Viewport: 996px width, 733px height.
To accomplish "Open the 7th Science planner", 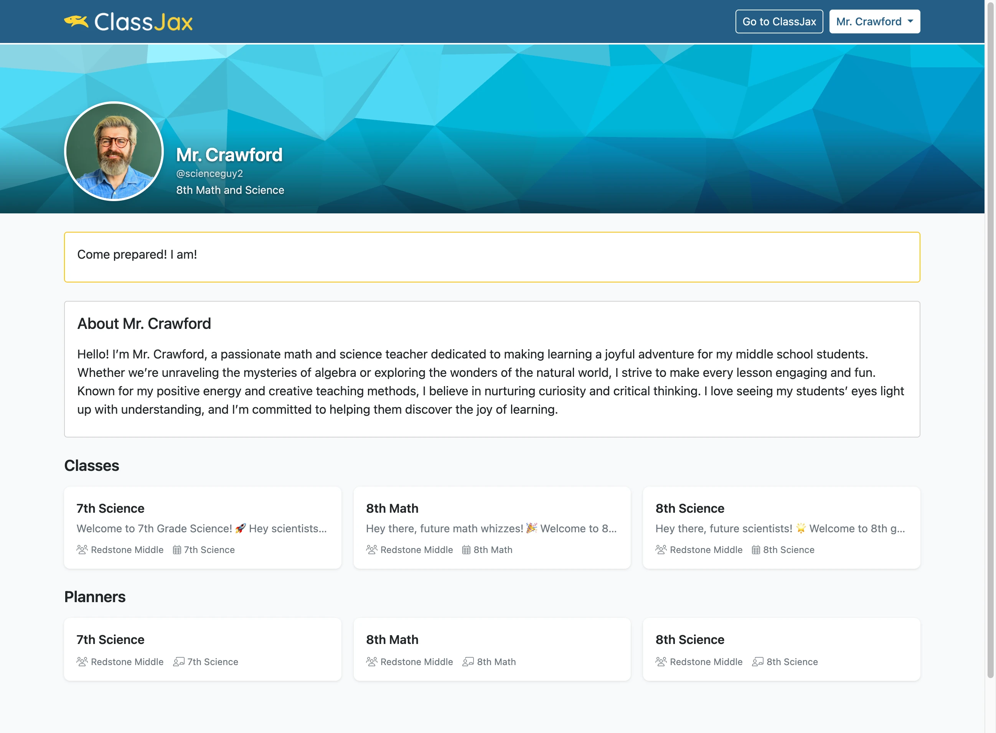I will [203, 649].
